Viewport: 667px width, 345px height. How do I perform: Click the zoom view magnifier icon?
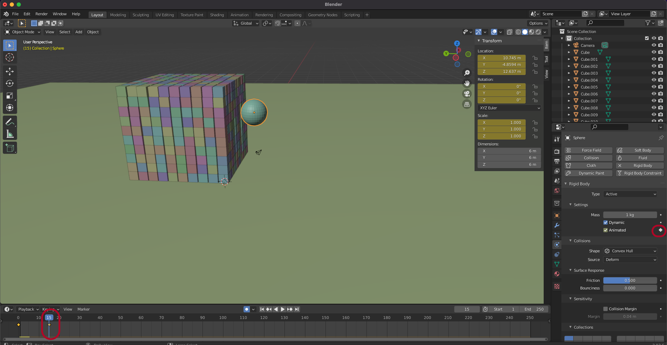tap(467, 73)
